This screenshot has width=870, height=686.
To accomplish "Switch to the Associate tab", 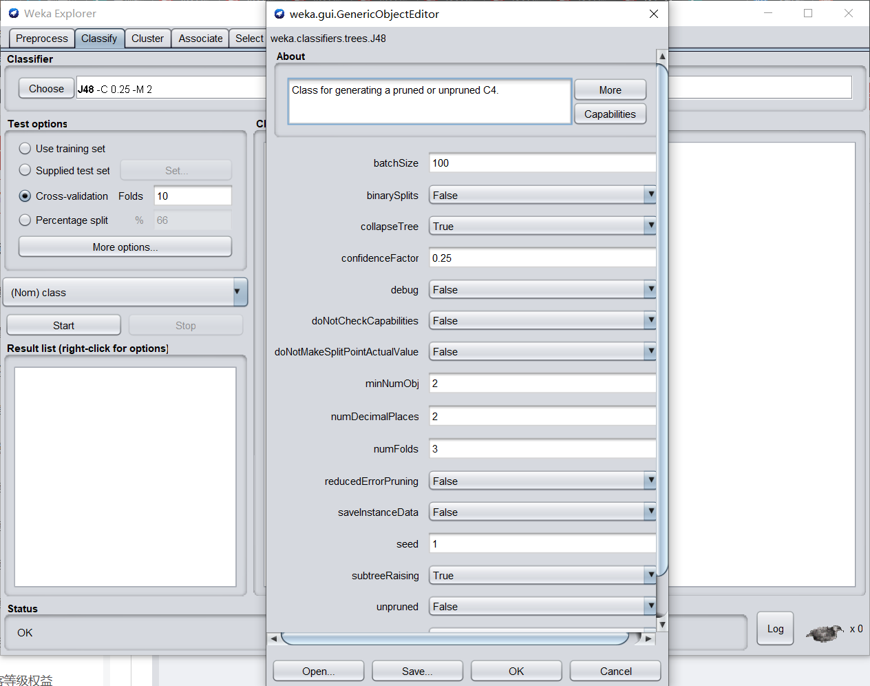I will click(x=200, y=38).
